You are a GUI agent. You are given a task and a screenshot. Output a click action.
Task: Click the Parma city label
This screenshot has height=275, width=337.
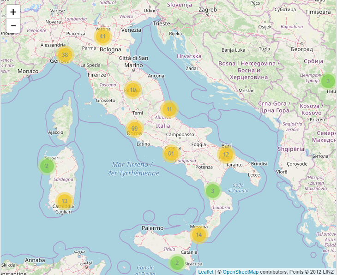pyautogui.click(x=89, y=48)
